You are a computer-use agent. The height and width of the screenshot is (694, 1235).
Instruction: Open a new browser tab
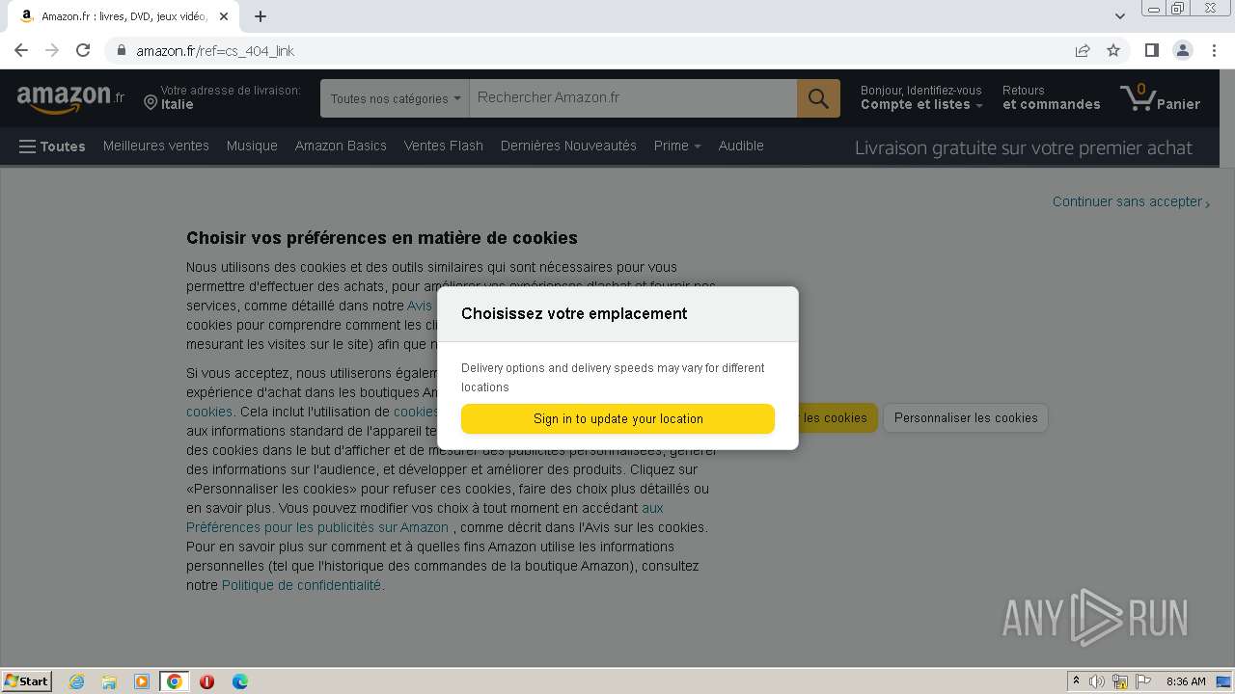coord(261,16)
